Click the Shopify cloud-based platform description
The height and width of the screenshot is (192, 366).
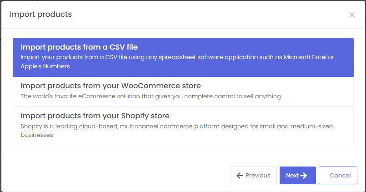coord(177,130)
